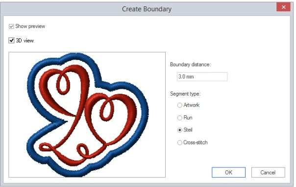Select the Steil radio button
296x187 pixels.
[x=180, y=130]
